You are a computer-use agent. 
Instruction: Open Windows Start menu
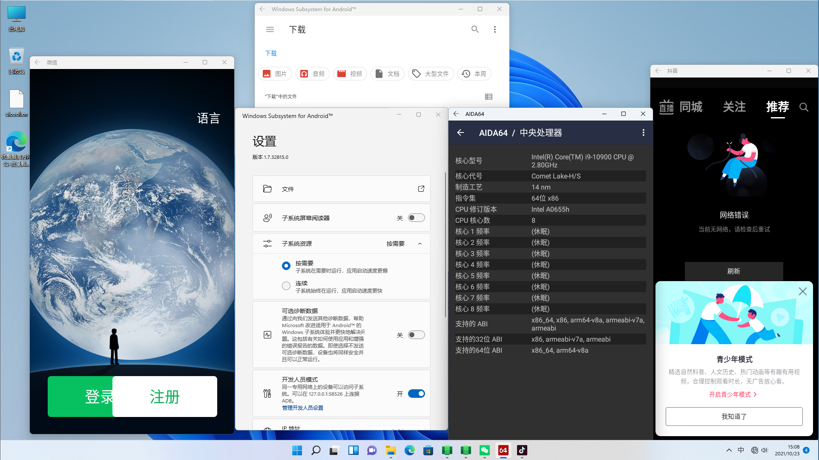click(x=297, y=450)
